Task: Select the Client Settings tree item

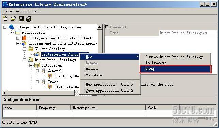Action: coord(50,49)
